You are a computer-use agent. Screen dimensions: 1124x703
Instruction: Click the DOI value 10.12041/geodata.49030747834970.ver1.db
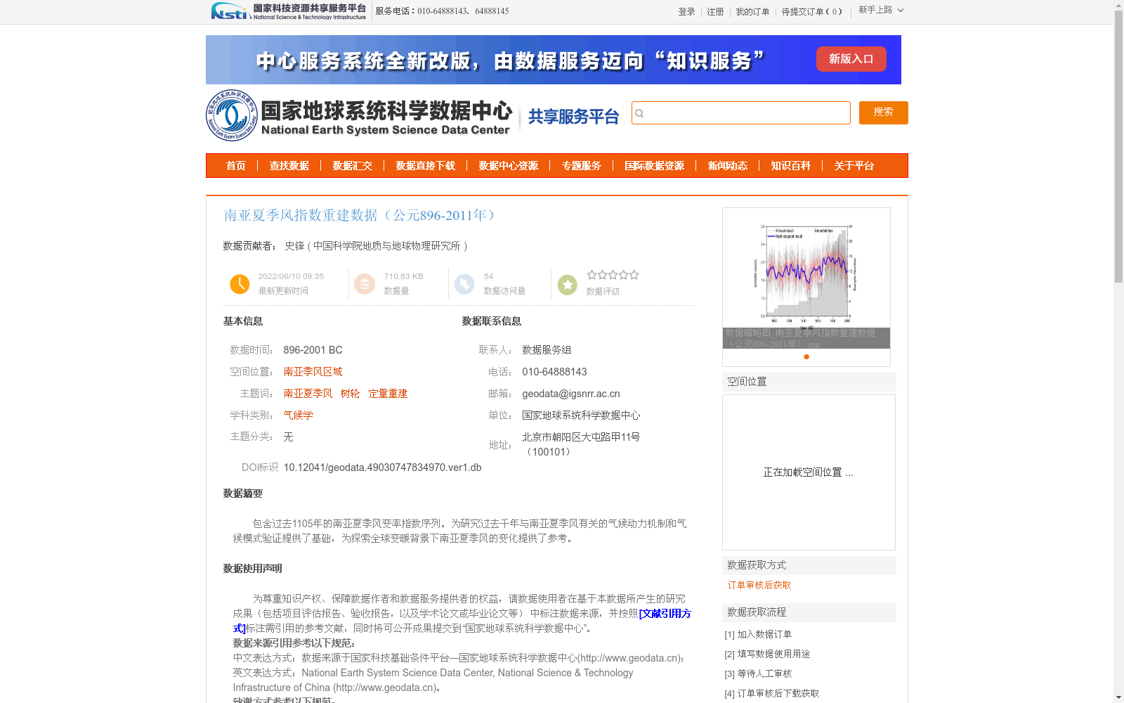click(x=383, y=467)
